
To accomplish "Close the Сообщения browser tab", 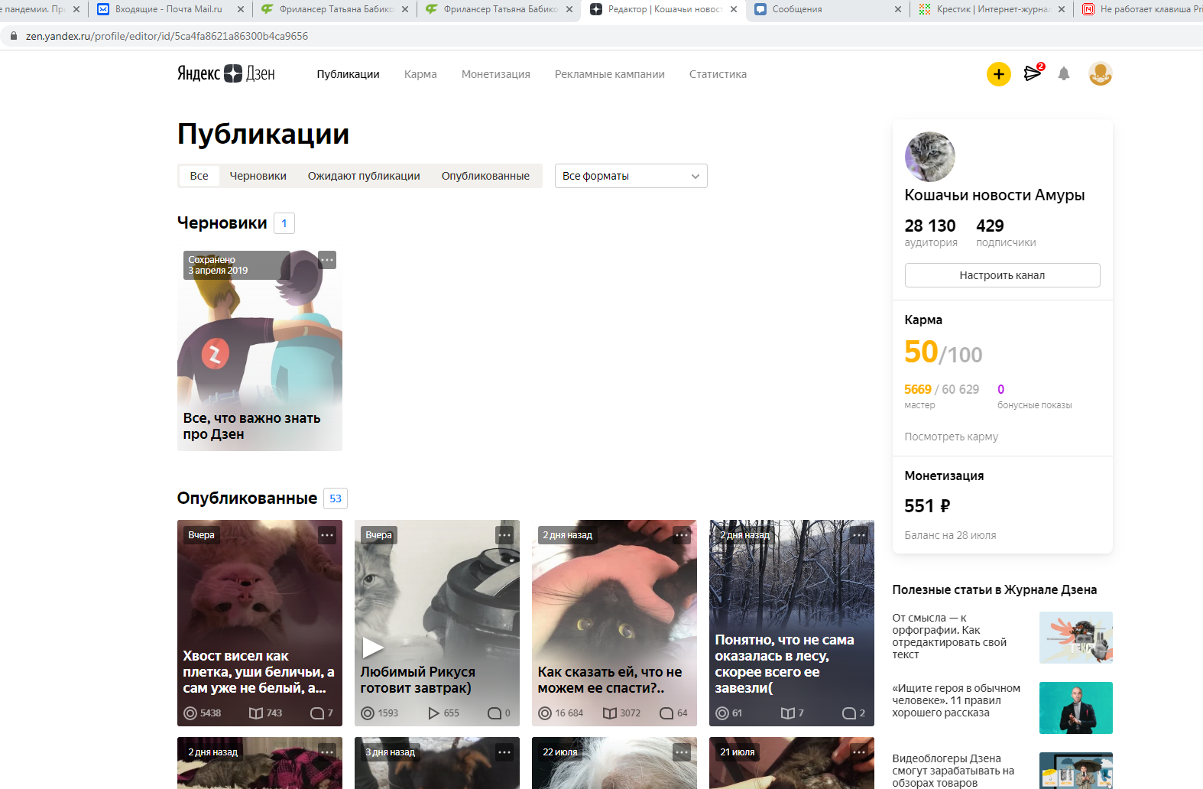I will click(x=898, y=9).
